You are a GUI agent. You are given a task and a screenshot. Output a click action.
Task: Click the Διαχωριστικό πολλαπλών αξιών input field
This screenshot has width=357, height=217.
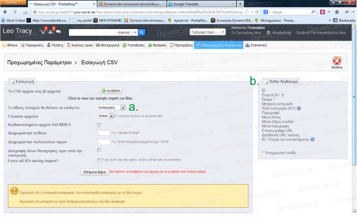(104, 142)
